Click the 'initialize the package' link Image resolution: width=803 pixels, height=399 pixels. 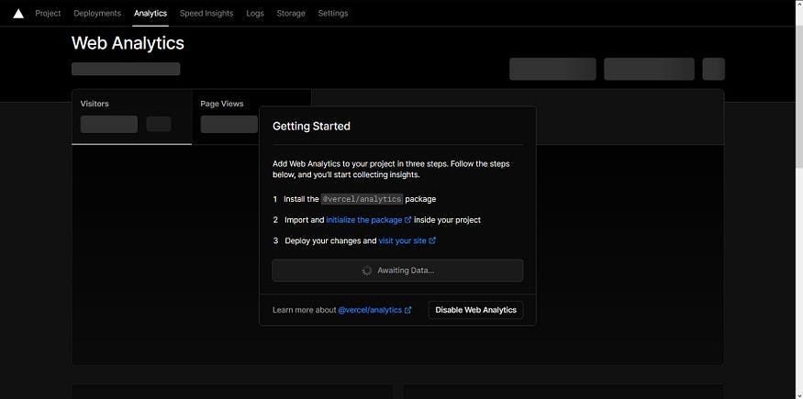click(x=364, y=220)
